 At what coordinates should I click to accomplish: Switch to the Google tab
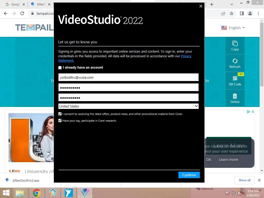coord(13,4)
